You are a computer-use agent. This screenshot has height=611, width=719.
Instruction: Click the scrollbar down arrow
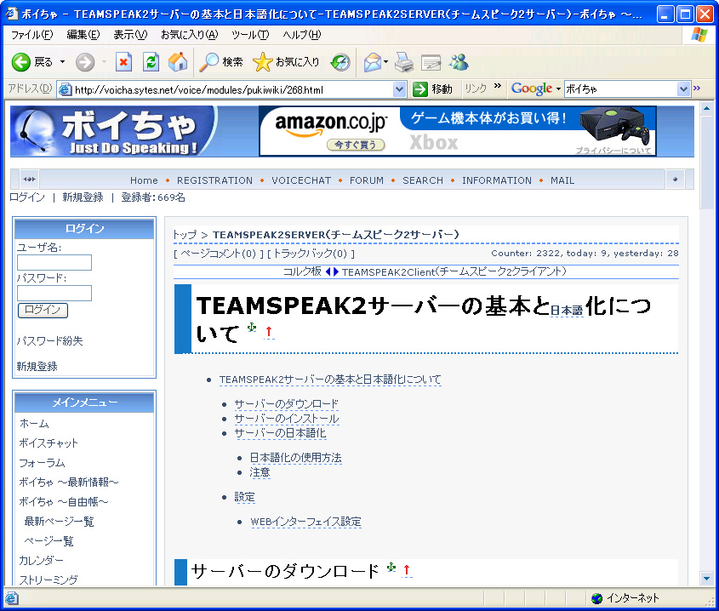tap(706, 579)
